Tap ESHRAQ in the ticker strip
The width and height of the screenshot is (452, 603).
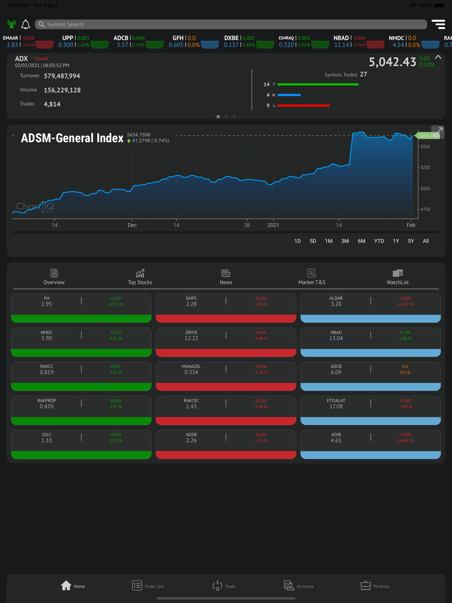pyautogui.click(x=304, y=42)
